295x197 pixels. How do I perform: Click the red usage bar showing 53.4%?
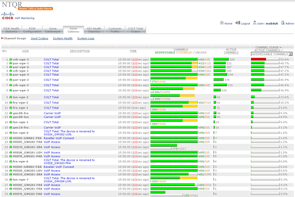click(258, 59)
